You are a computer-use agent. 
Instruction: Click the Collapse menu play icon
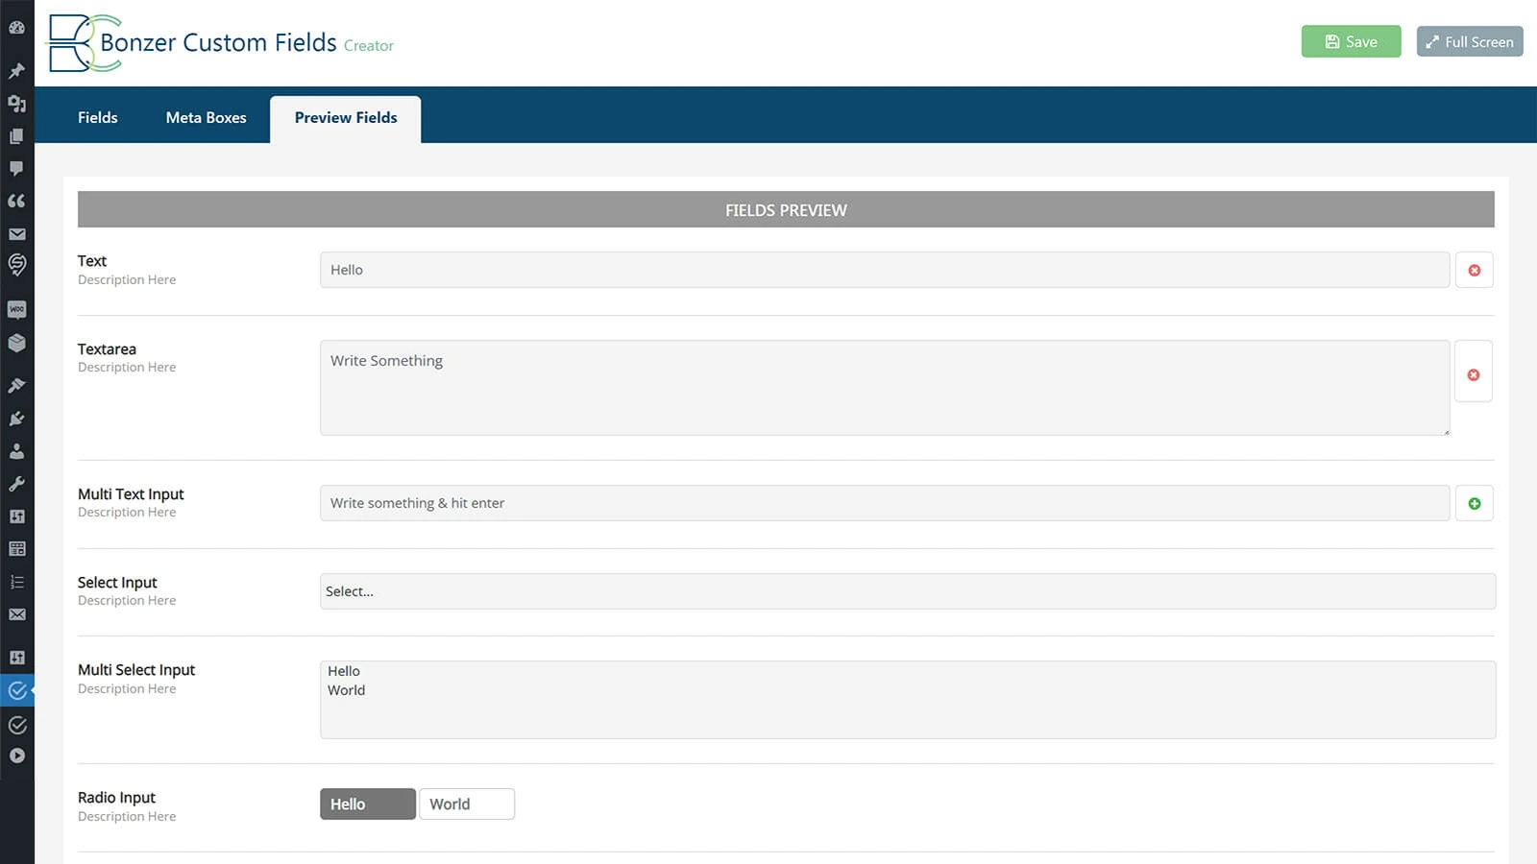click(16, 756)
